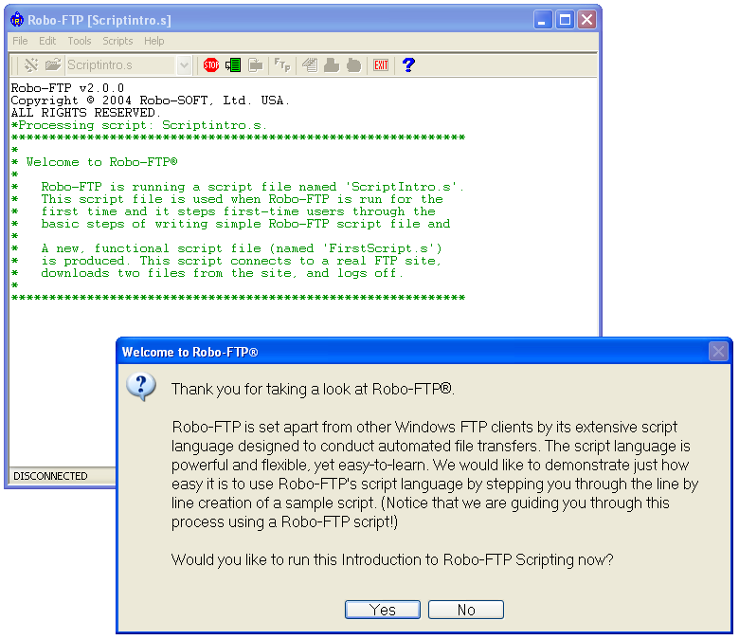Maximize the Robo-FTP main window
Viewport: 739px width, 640px height.
click(x=565, y=20)
